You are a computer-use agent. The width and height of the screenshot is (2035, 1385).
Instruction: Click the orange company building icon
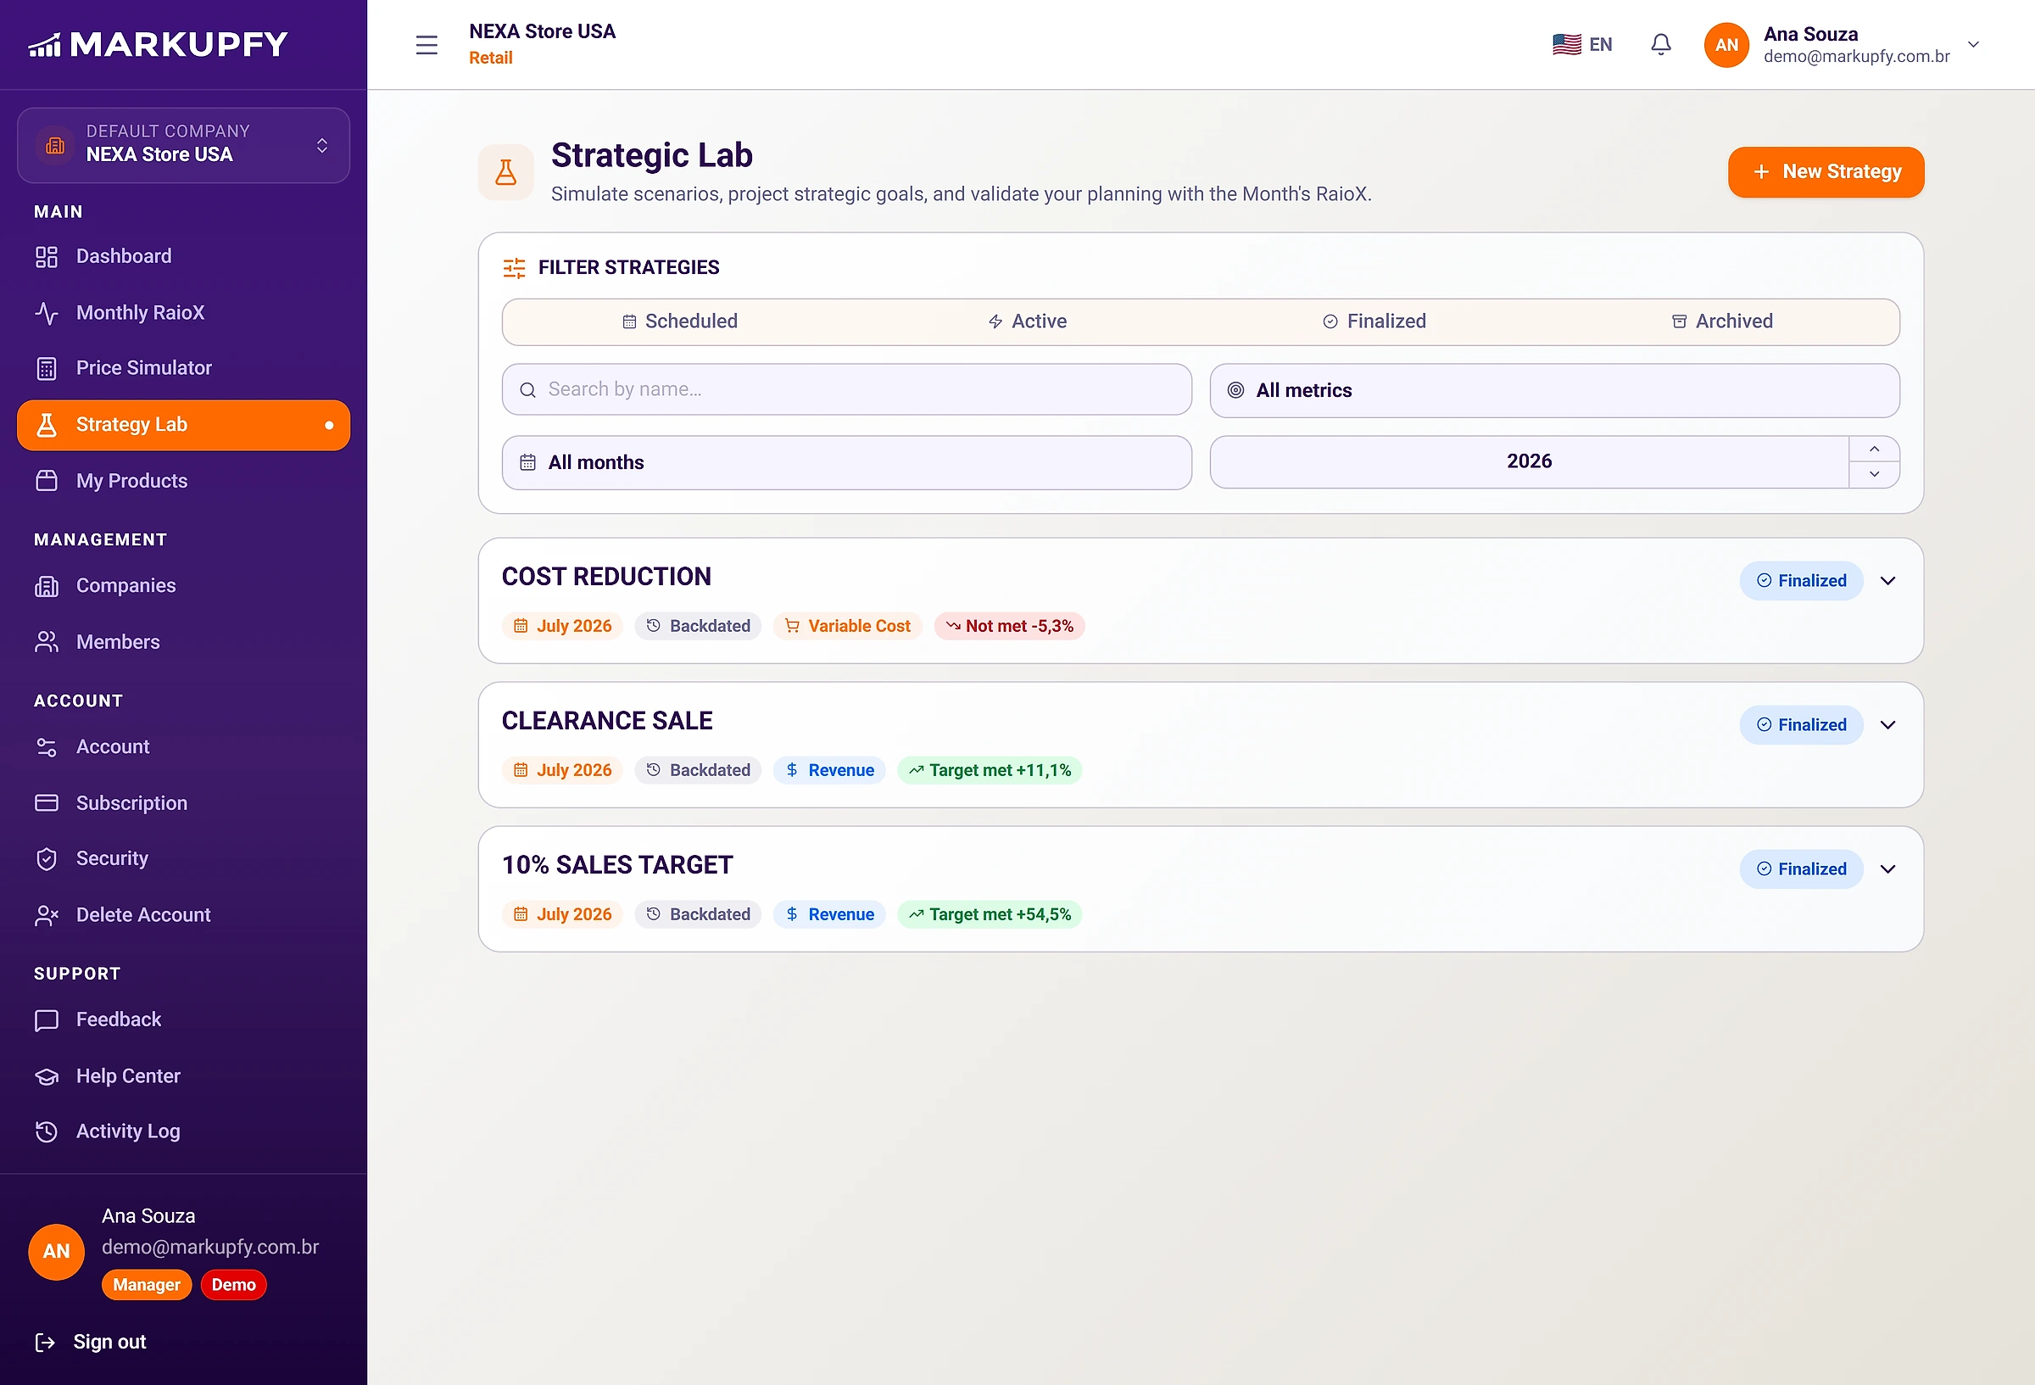(55, 144)
